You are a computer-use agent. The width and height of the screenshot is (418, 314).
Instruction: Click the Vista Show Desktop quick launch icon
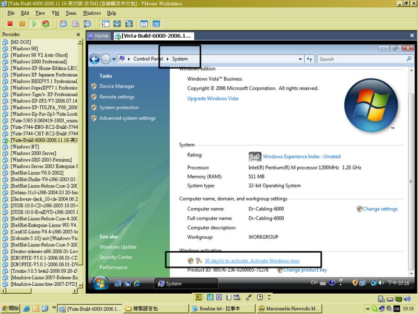point(118,284)
